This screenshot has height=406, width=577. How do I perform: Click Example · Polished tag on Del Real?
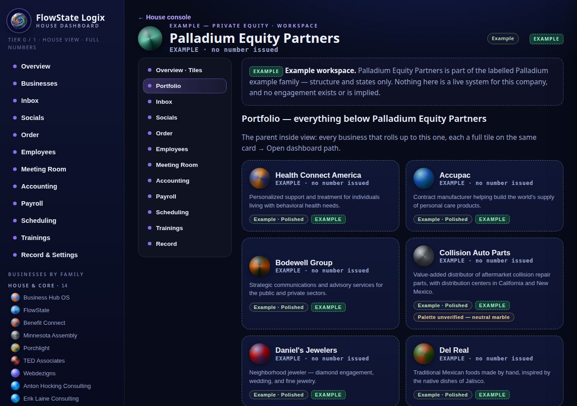tap(443, 395)
